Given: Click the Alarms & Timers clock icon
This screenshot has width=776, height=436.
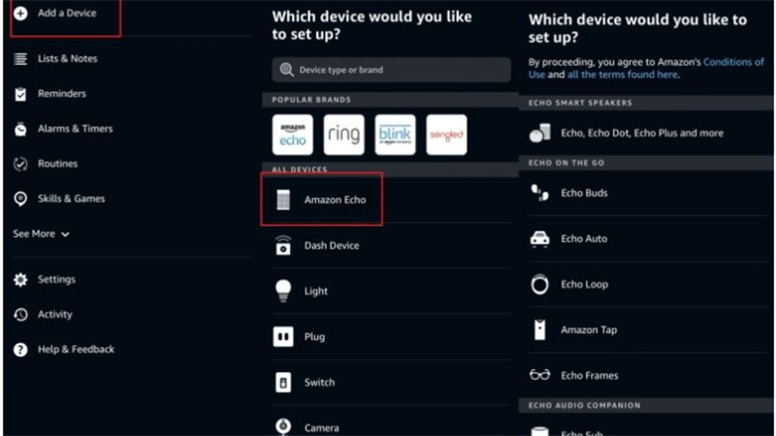Looking at the screenshot, I should click(x=20, y=129).
